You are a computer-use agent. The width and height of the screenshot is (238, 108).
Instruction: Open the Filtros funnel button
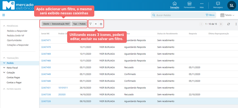coord(210,15)
